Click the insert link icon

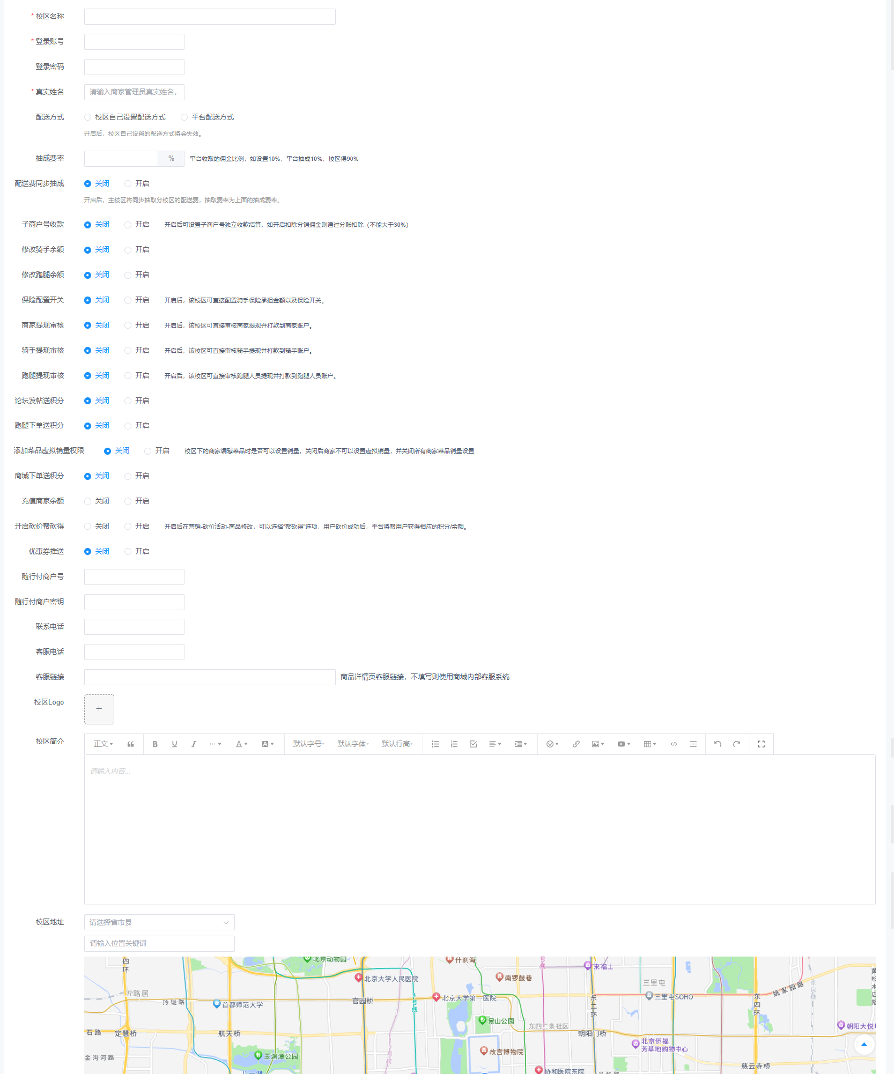point(576,744)
